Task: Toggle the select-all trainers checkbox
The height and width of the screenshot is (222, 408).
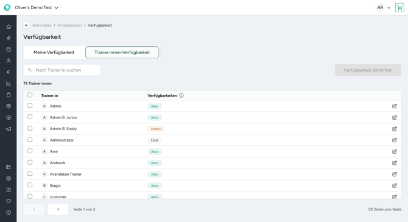Action: [x=30, y=95]
